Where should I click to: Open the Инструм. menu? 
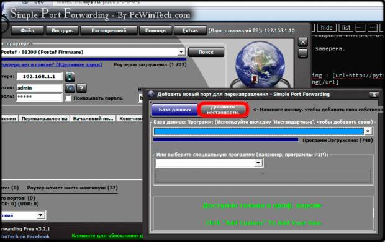62,30
